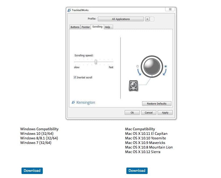Click "Mac OS X 10.8 Mountain Lion" text
221x178 pixels.
point(149,147)
